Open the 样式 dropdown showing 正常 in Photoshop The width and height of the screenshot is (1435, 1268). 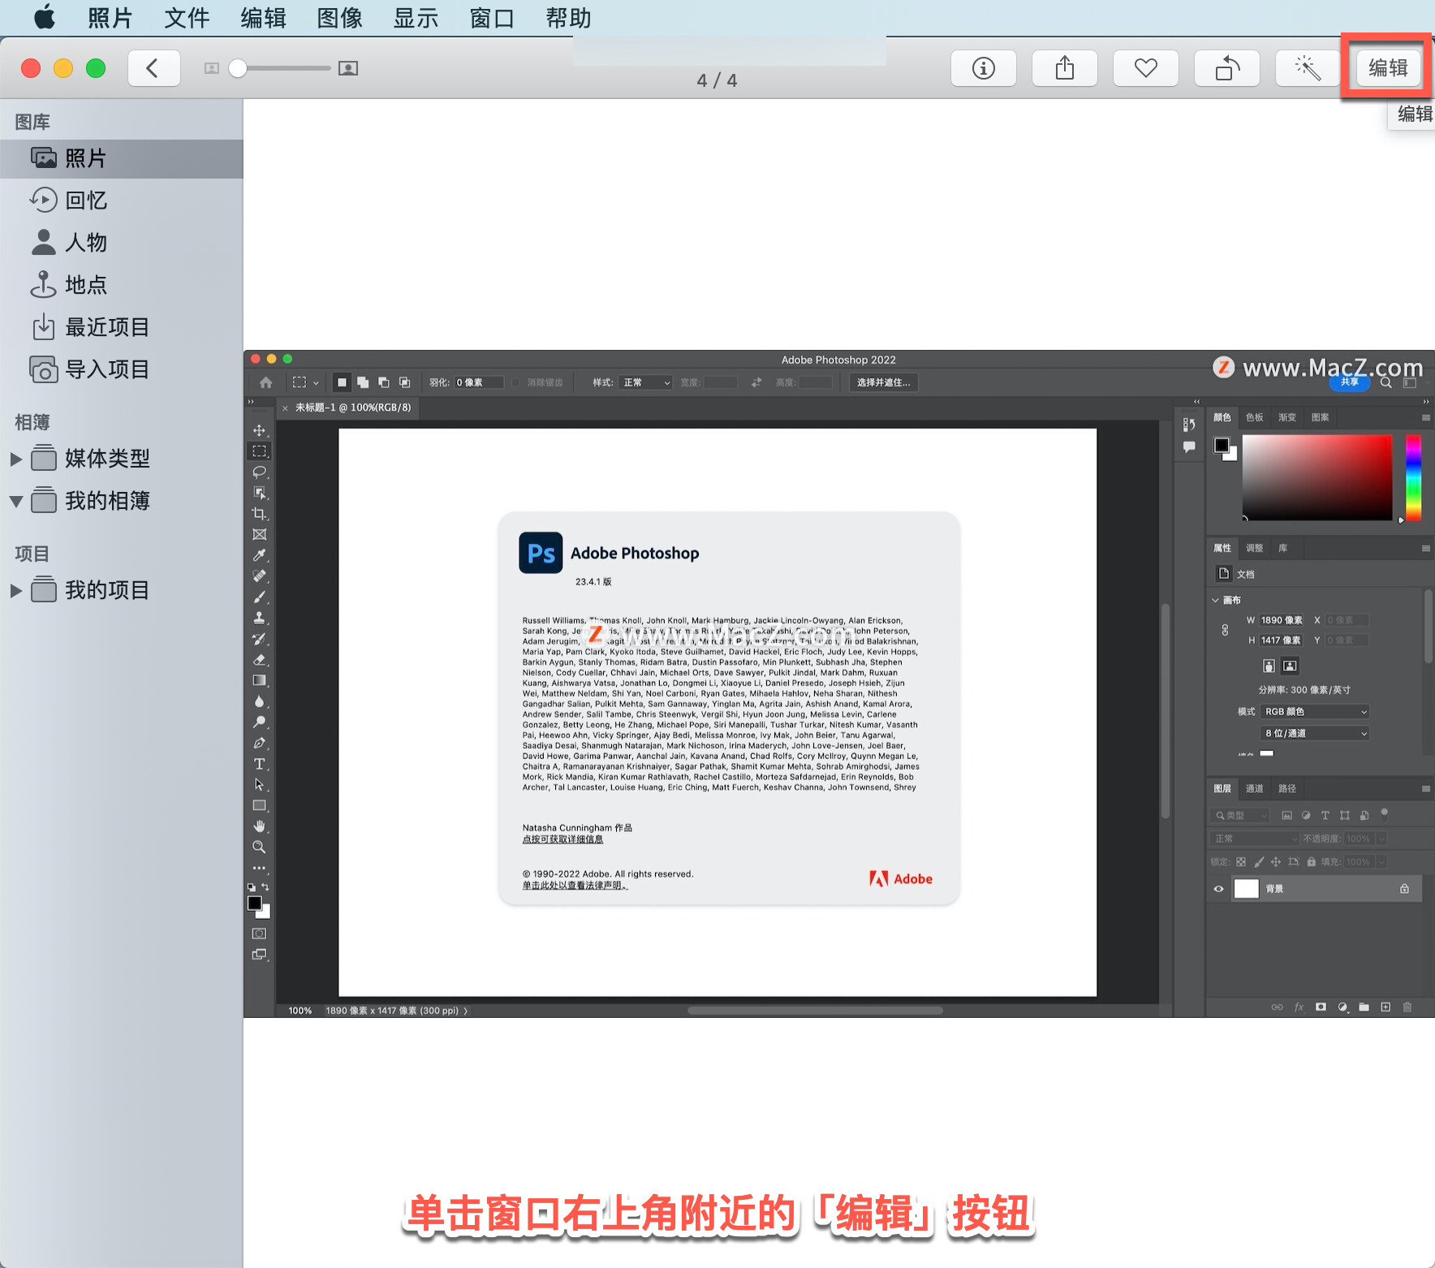(x=645, y=382)
